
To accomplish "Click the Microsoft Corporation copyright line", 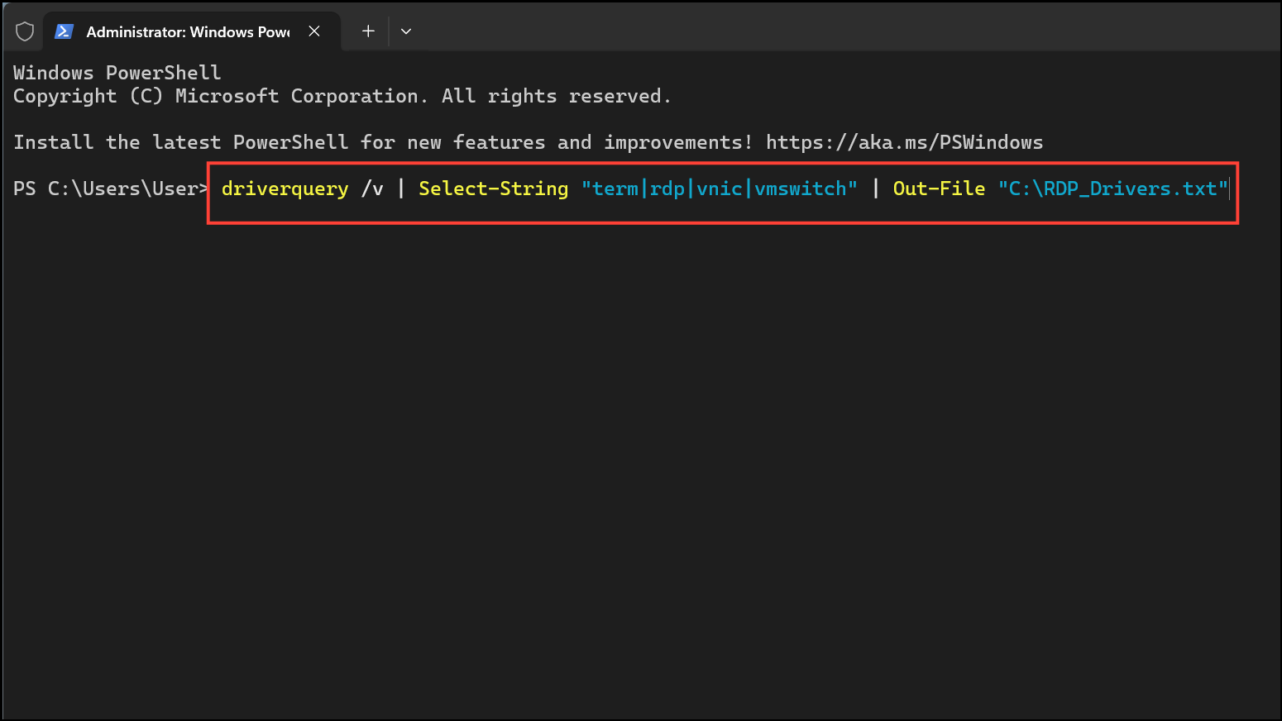I will pyautogui.click(x=341, y=96).
